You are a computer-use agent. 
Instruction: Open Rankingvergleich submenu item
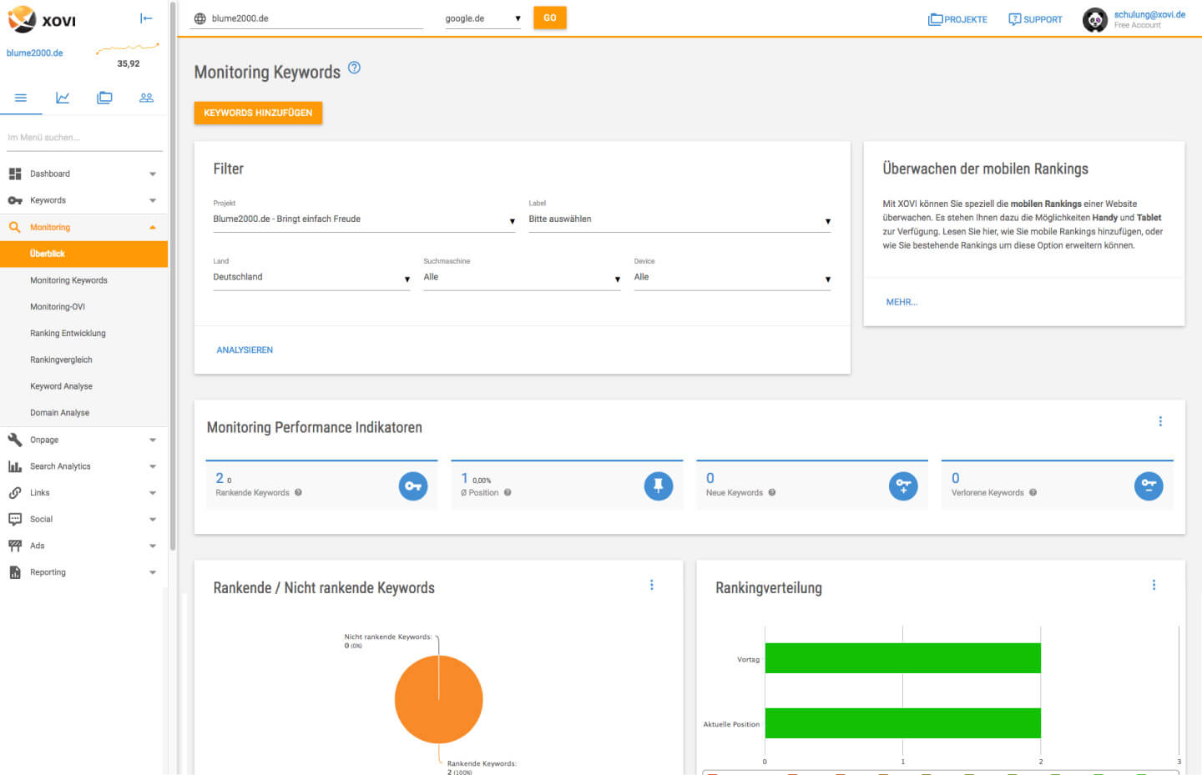tap(61, 360)
